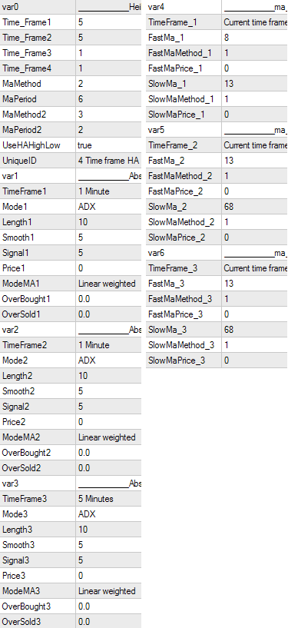The width and height of the screenshot is (288, 628).
Task: Open the ModeMA2 Linear weighted dropdown
Action: (x=108, y=437)
